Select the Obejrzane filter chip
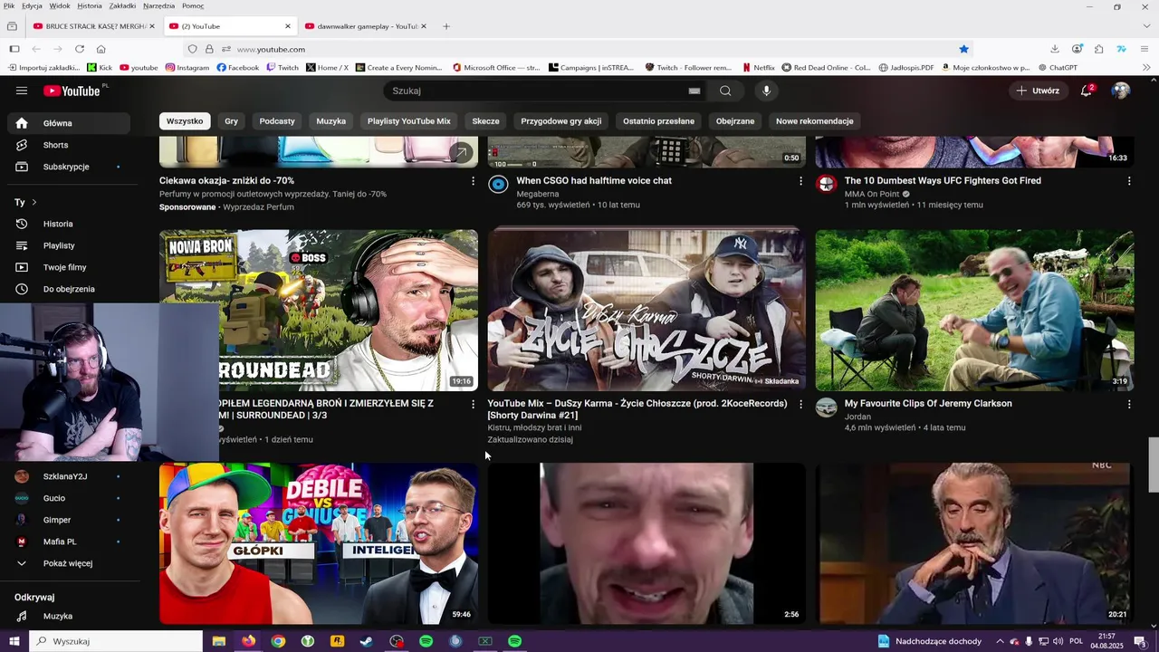1159x652 pixels. pyautogui.click(x=735, y=121)
